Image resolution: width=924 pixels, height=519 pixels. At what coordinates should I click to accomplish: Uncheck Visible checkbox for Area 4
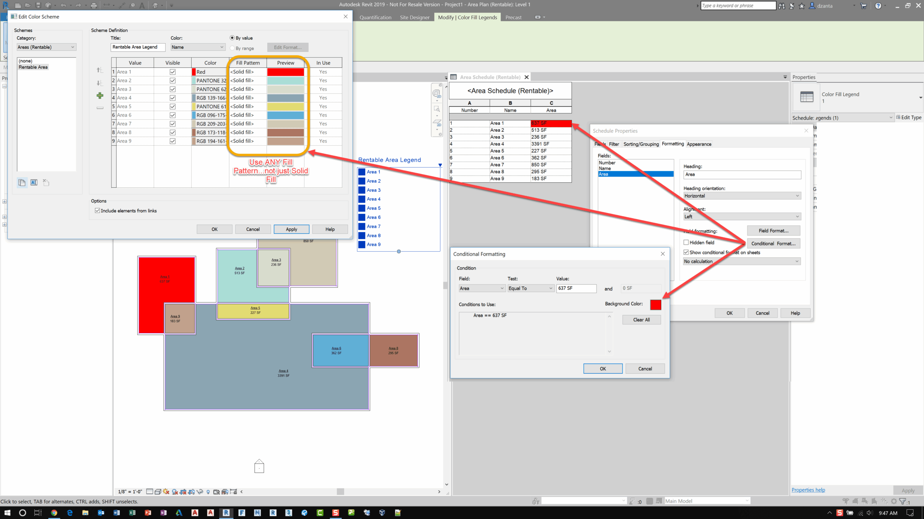[x=173, y=98]
